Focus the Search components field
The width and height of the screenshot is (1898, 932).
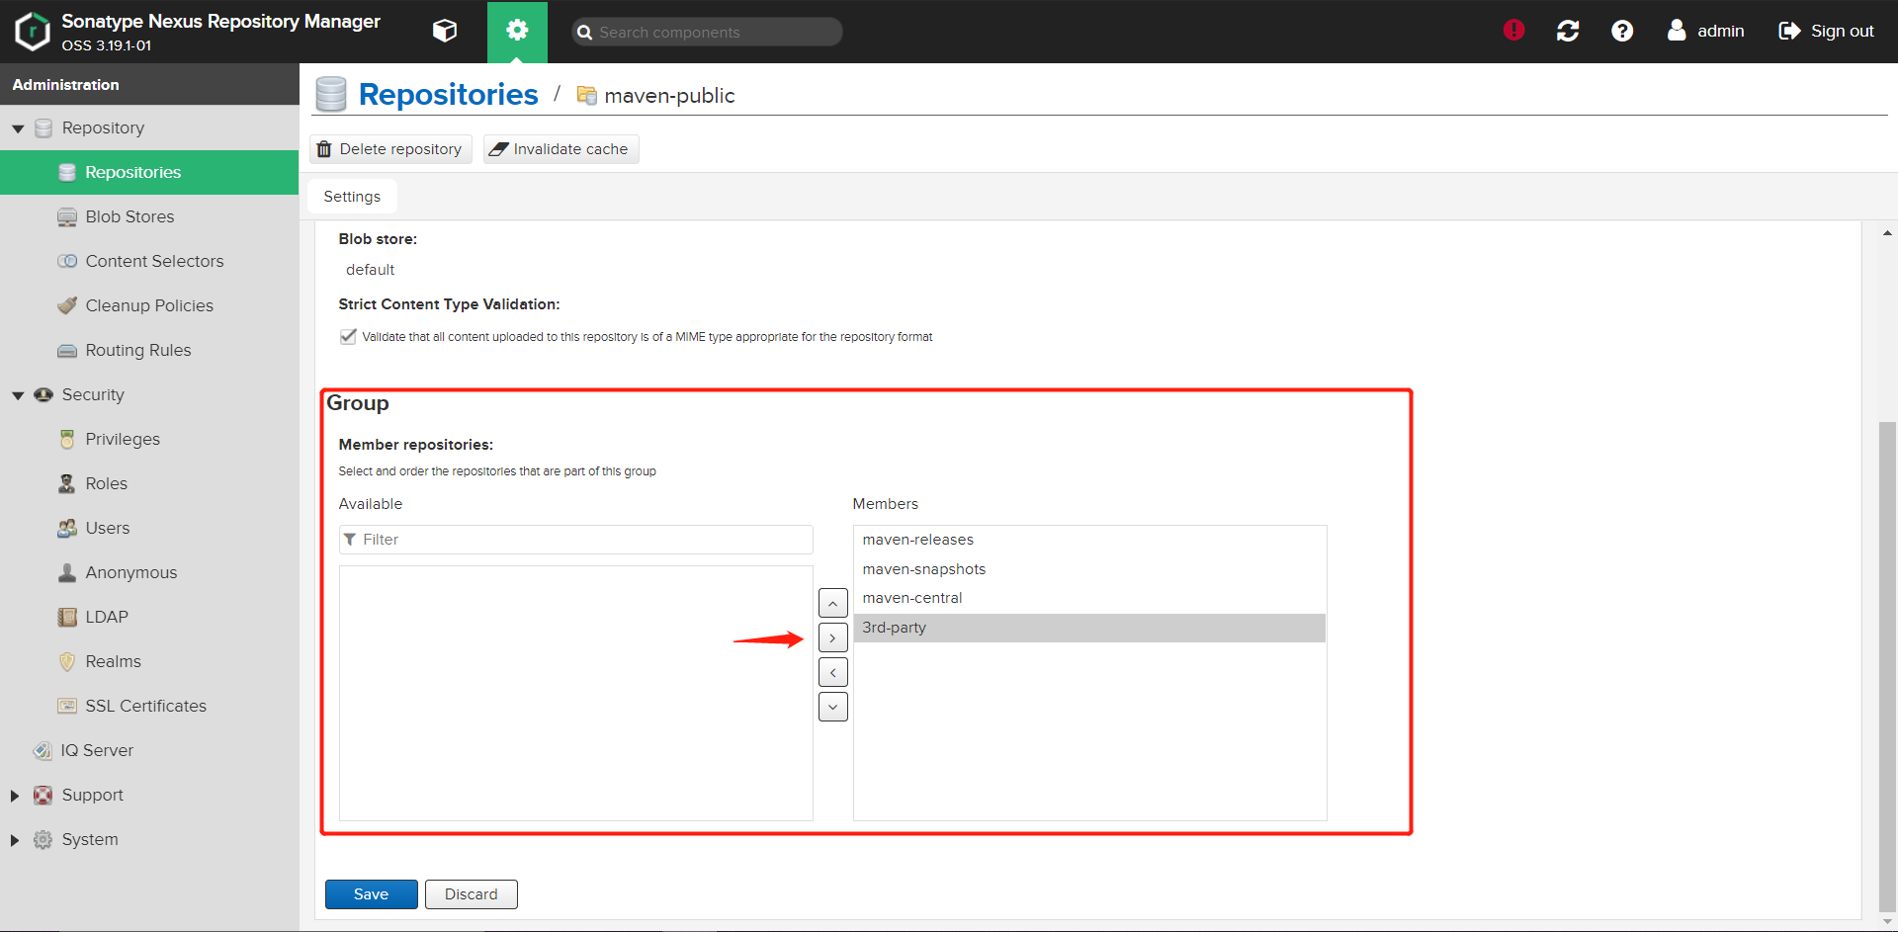(708, 32)
